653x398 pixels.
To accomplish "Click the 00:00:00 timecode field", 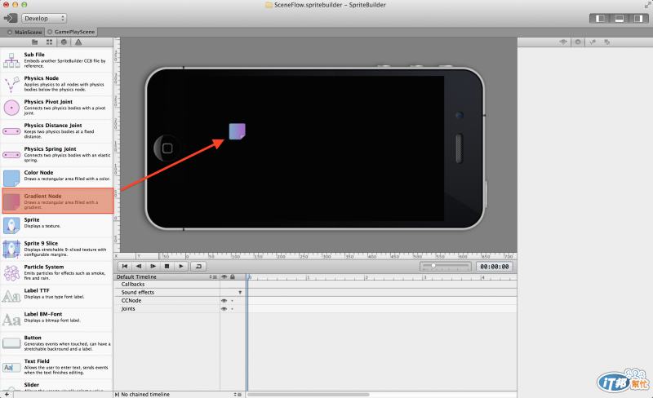I will coord(495,267).
